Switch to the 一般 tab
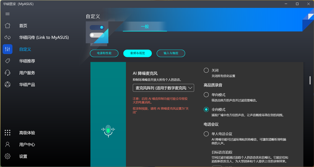 click(x=145, y=26)
